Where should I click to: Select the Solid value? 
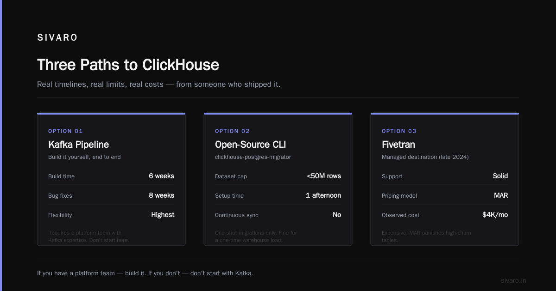500,176
